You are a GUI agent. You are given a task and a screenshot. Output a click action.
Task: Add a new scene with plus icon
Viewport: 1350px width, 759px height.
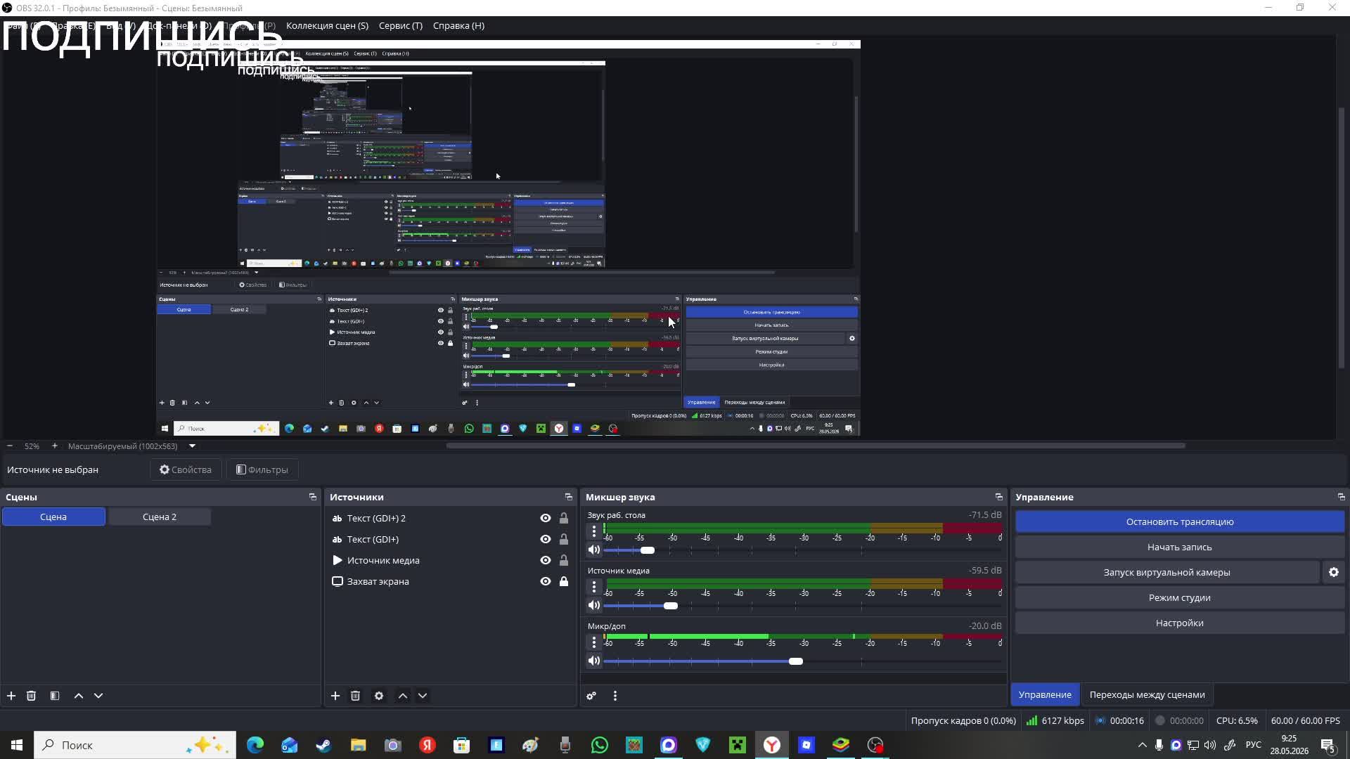pos(11,696)
